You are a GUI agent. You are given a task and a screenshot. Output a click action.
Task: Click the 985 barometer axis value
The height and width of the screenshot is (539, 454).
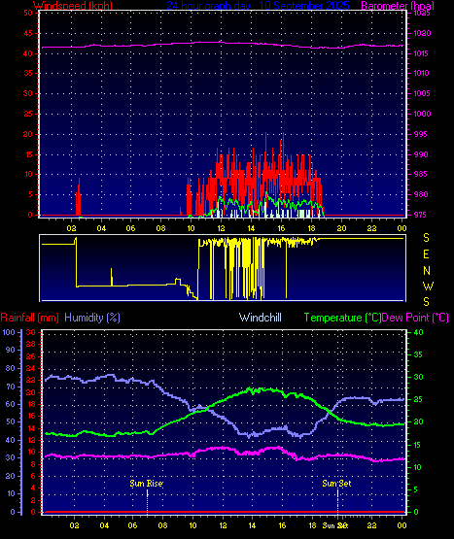pyautogui.click(x=421, y=174)
